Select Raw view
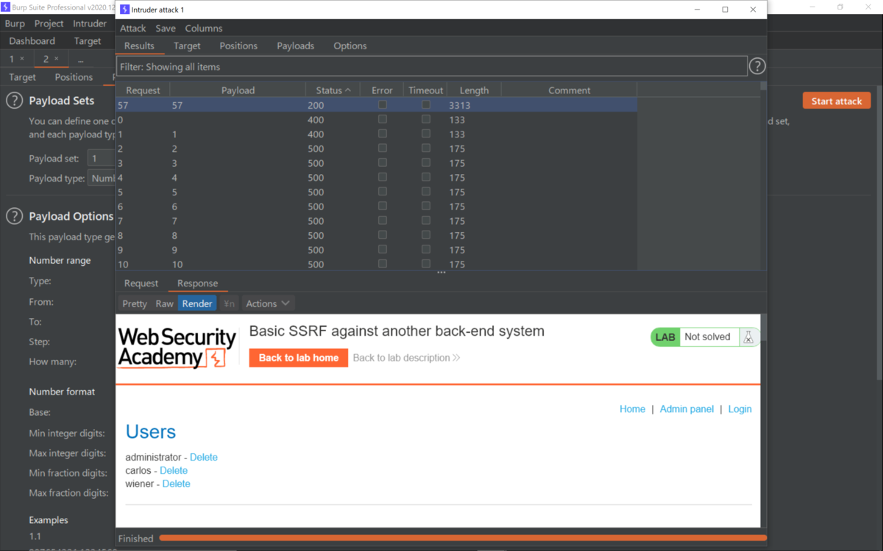The width and height of the screenshot is (883, 551). tap(164, 303)
